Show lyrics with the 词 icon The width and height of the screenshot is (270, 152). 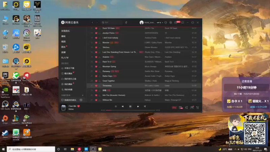click(145, 106)
